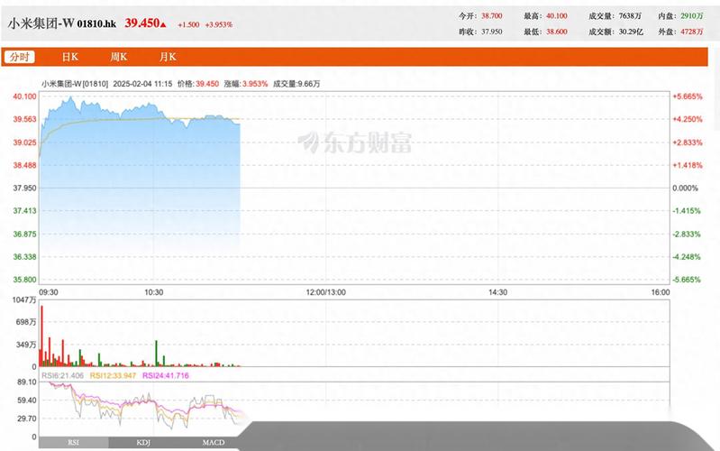
Task: Click the tallest red opening volume bar
Action: (41, 336)
